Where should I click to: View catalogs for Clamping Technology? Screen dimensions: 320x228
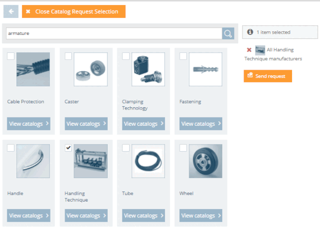[144, 124]
